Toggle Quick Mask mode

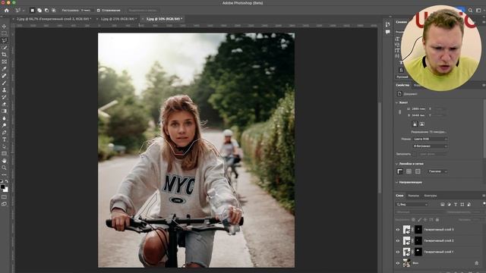4,197
